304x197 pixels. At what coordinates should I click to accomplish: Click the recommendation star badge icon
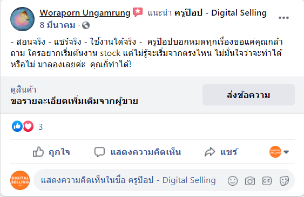pos(138,12)
